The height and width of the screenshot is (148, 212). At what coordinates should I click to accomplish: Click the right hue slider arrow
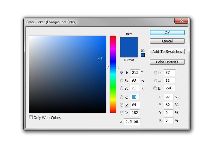pyautogui.click(x=118, y=67)
